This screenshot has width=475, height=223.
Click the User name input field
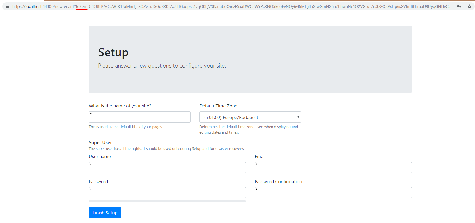tap(167, 168)
